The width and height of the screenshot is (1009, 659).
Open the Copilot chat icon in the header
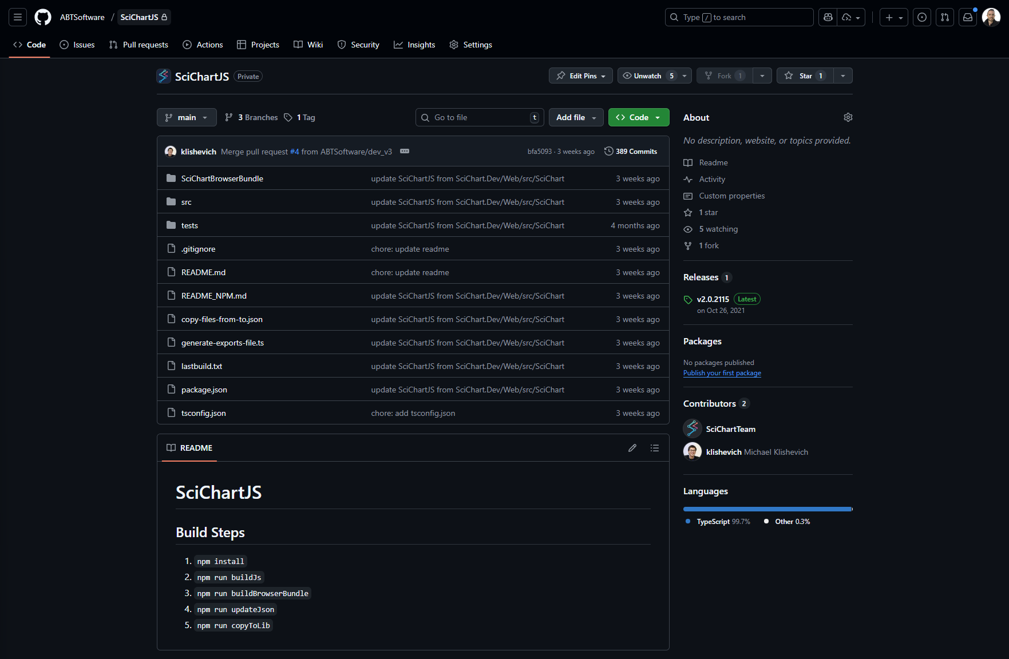[x=827, y=17]
